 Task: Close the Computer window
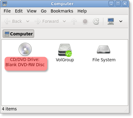pyautogui.click(x=125, y=4)
